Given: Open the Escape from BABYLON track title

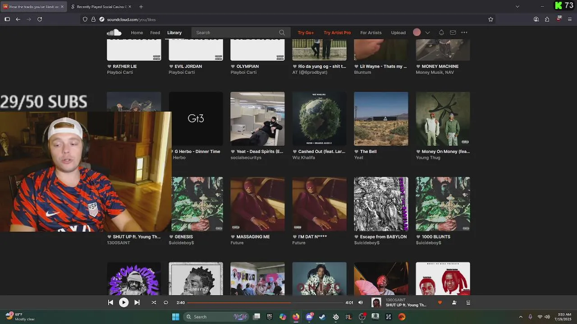Looking at the screenshot, I should 383,237.
